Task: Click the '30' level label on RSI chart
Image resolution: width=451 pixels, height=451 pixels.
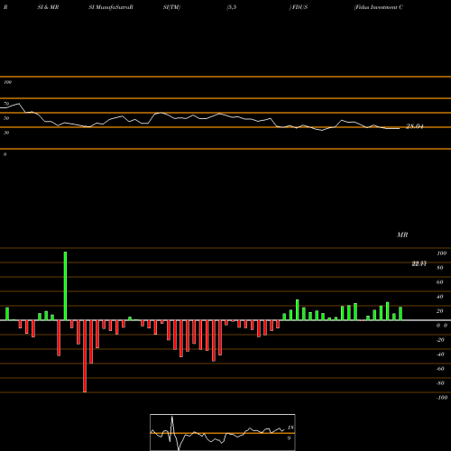Action: click(6, 133)
